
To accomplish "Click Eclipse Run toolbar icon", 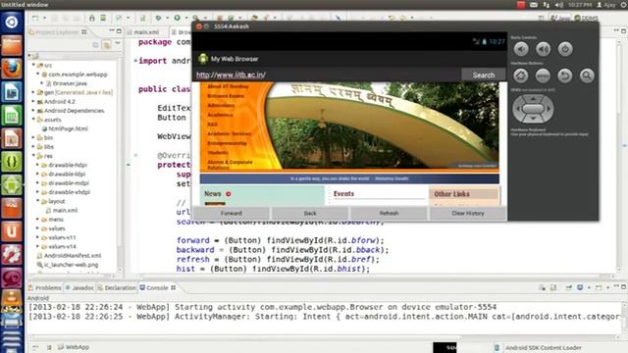I will tap(177, 18).
